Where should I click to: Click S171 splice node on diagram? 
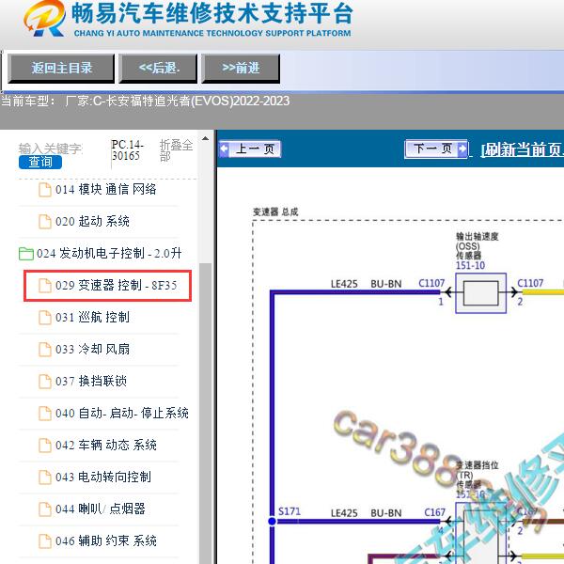[273, 521]
